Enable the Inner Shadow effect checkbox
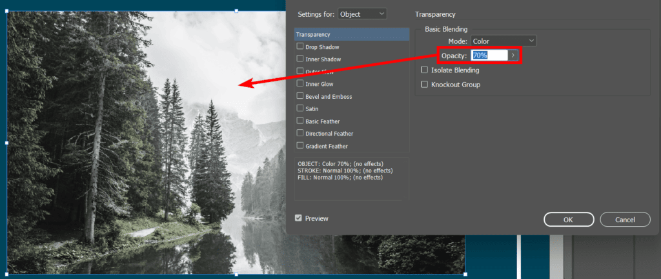 300,59
